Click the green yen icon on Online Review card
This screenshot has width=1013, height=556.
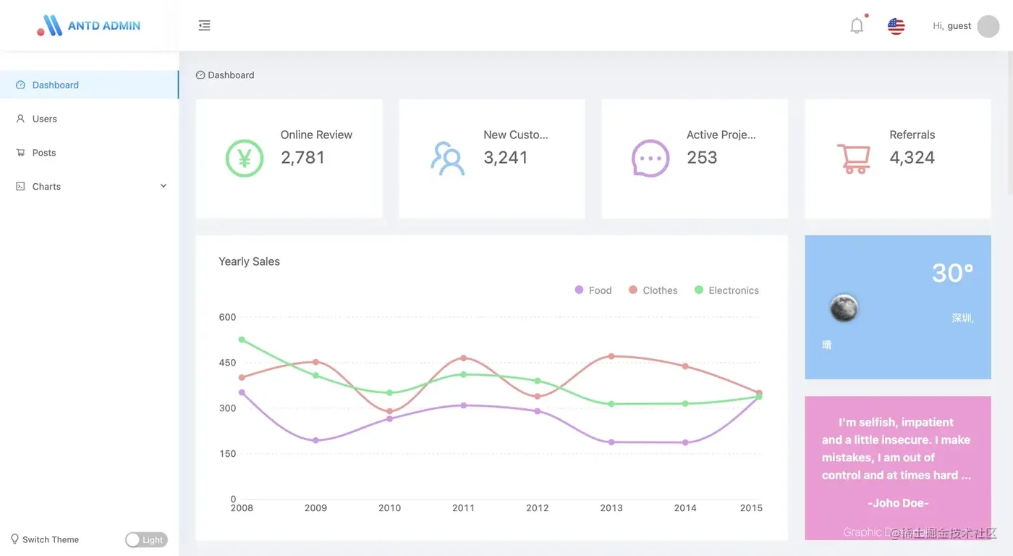pyautogui.click(x=245, y=158)
